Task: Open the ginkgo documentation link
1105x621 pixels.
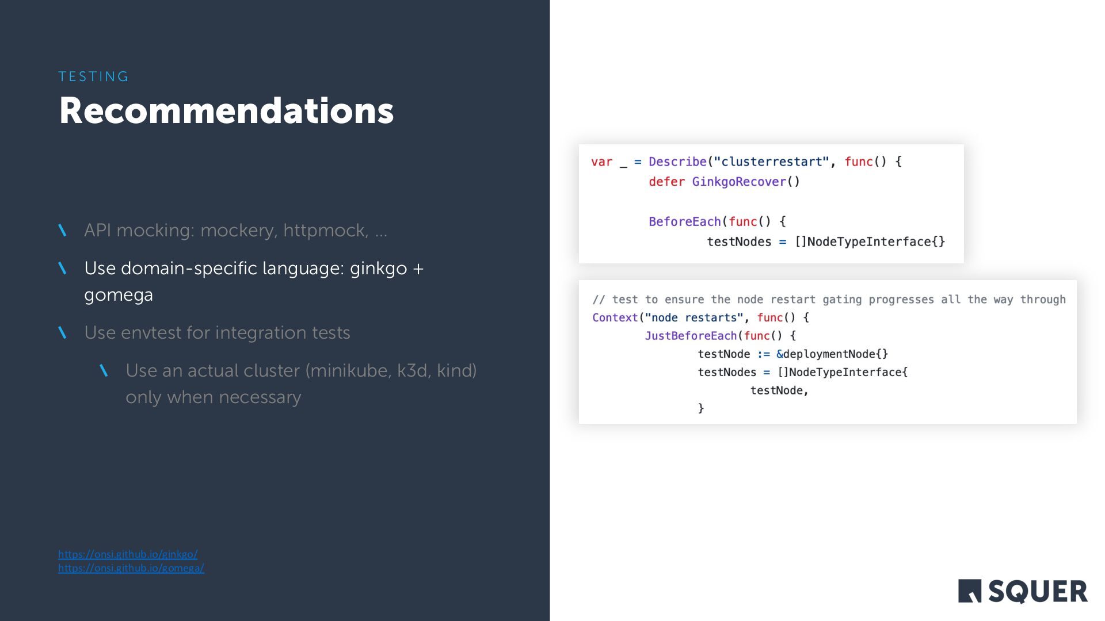Action: click(128, 554)
